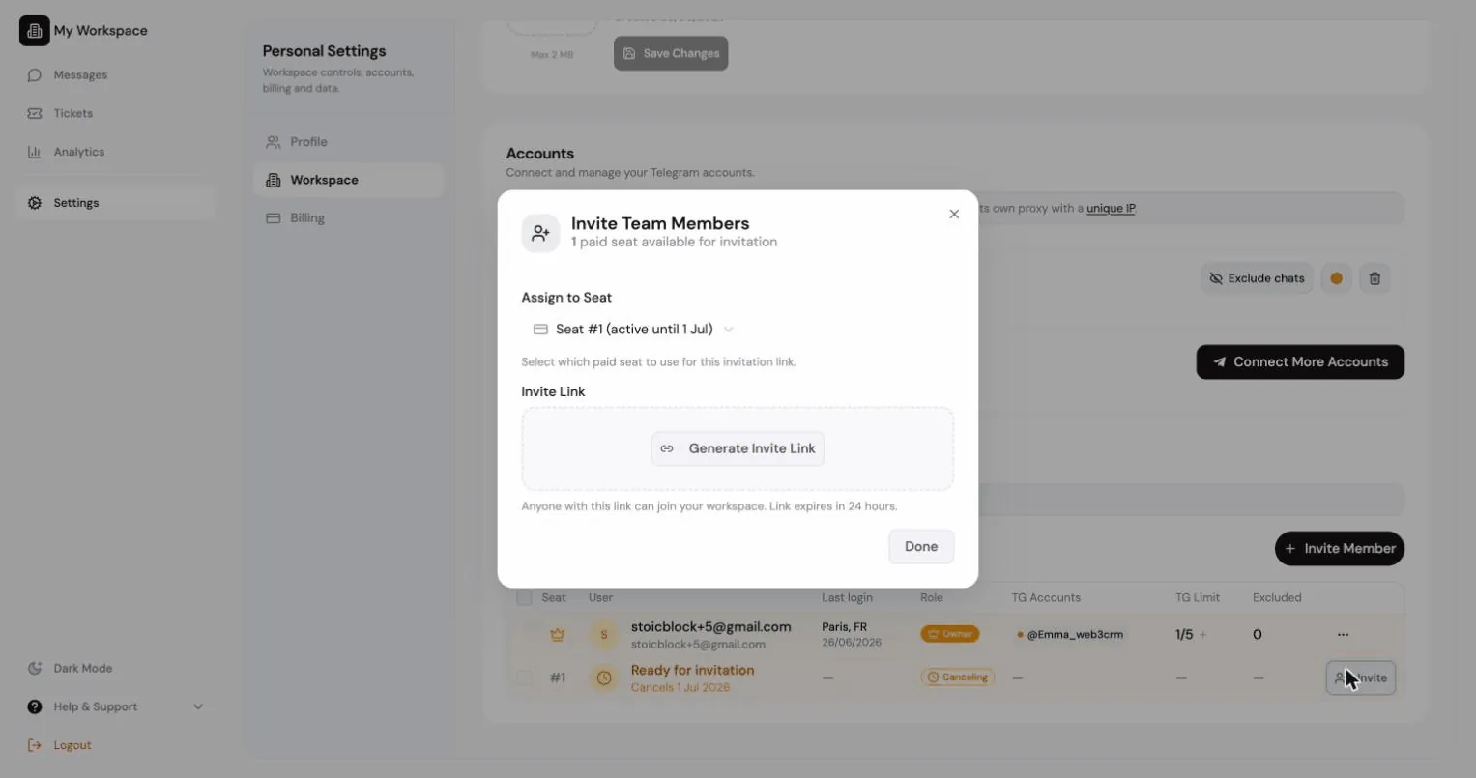This screenshot has height=778, width=1476.
Task: Open the three-dots menu for owner row
Action: [x=1343, y=635]
